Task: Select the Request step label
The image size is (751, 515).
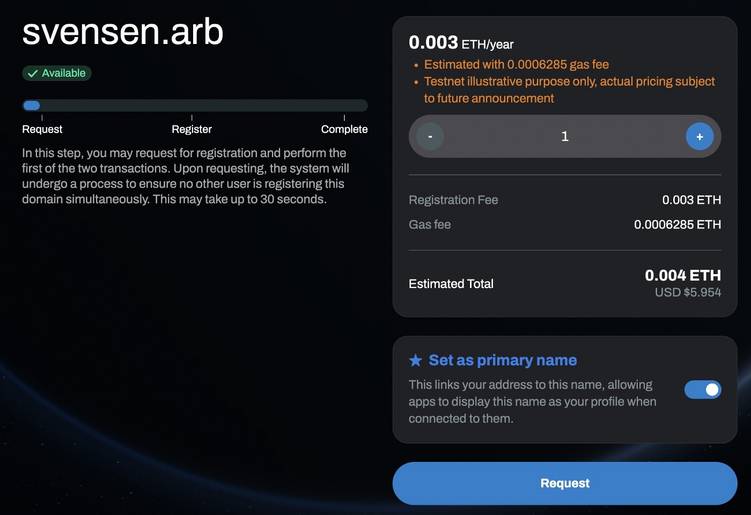Action: [42, 129]
